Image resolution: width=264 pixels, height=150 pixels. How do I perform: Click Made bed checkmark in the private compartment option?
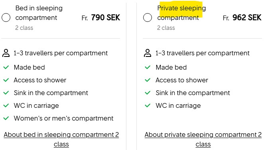click(148, 67)
